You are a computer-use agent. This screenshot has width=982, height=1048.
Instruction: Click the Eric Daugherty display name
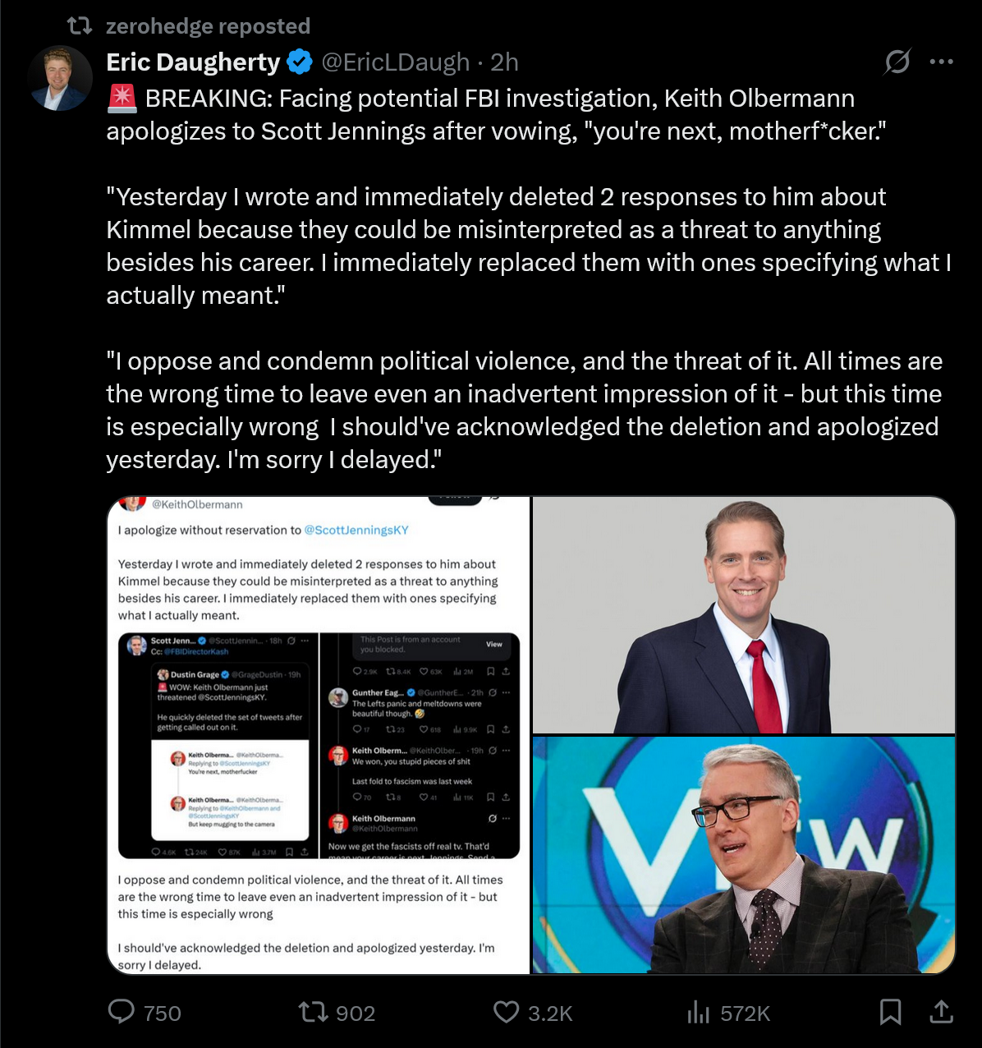pos(193,62)
